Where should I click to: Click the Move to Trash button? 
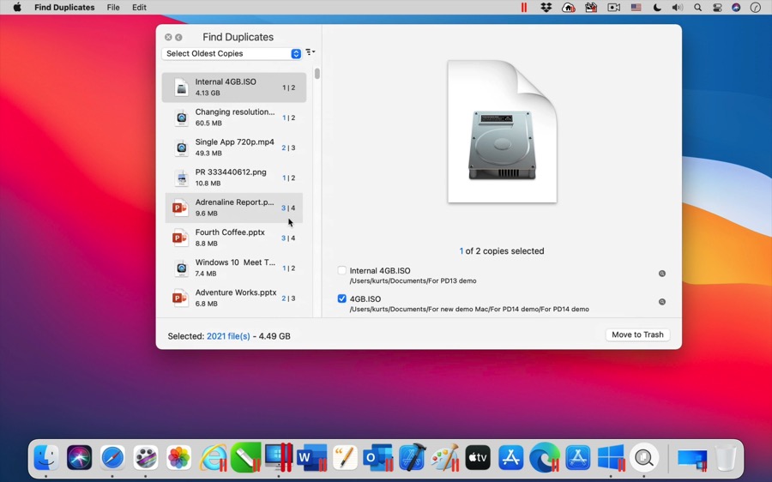pyautogui.click(x=637, y=334)
